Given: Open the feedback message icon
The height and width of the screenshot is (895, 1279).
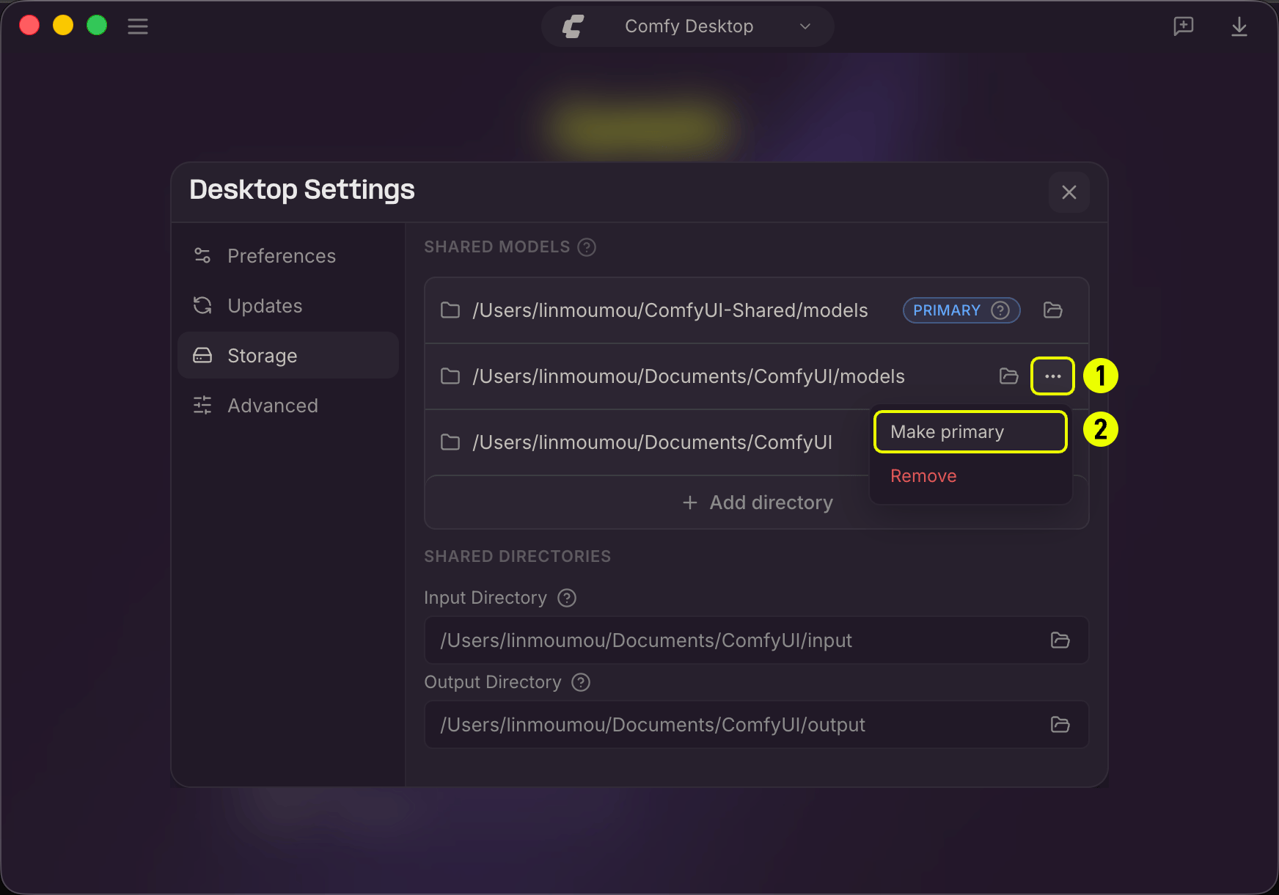Looking at the screenshot, I should [1183, 26].
